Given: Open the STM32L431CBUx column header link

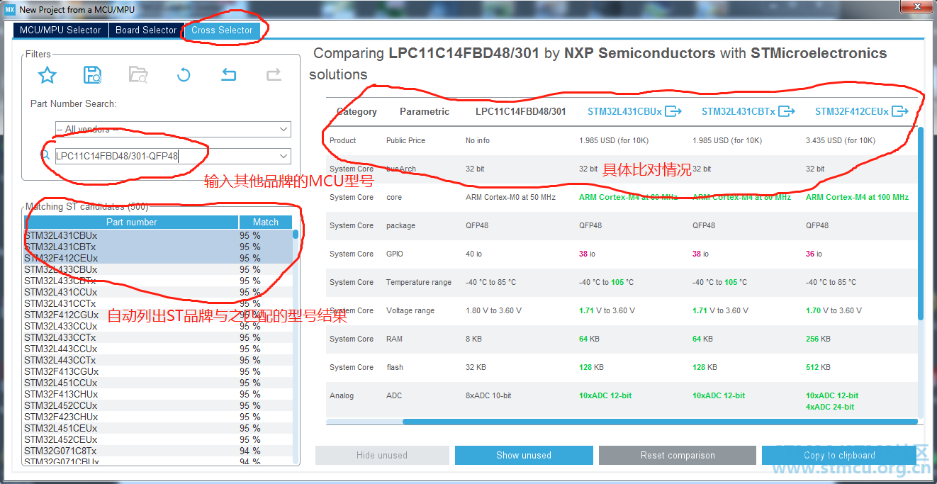Looking at the screenshot, I should click(624, 111).
